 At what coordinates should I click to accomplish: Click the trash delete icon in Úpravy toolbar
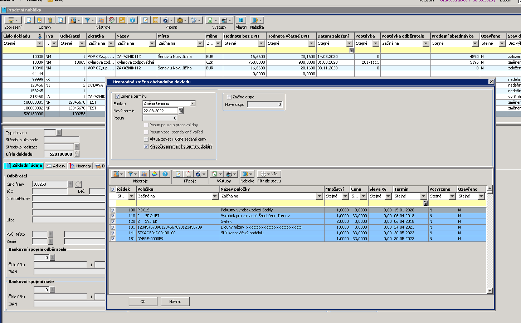[50, 20]
